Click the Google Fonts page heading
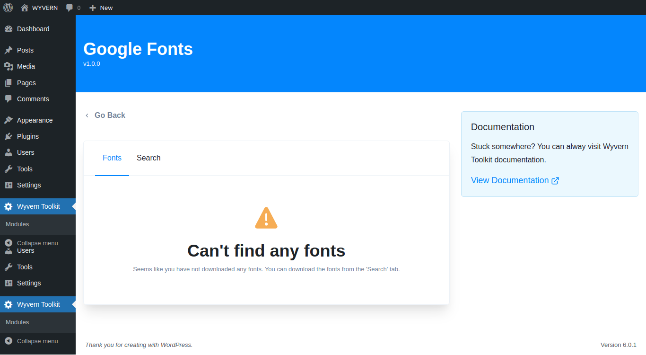The width and height of the screenshot is (646, 355). tap(138, 49)
